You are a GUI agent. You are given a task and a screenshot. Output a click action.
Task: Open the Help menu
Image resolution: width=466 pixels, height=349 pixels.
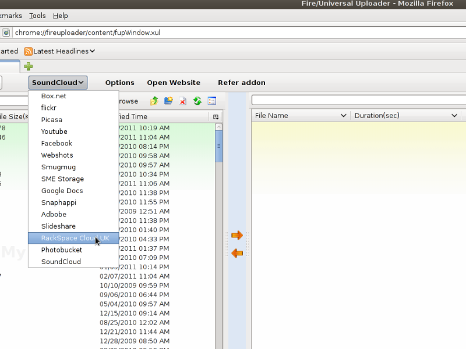[x=61, y=16]
